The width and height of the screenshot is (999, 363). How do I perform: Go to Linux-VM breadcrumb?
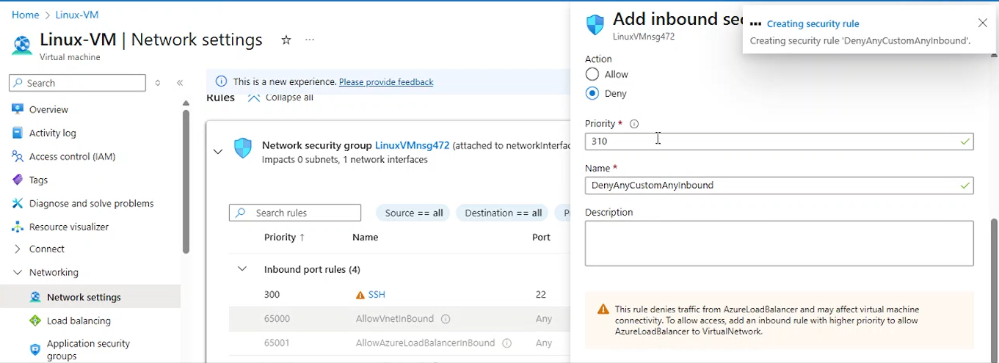pos(76,15)
